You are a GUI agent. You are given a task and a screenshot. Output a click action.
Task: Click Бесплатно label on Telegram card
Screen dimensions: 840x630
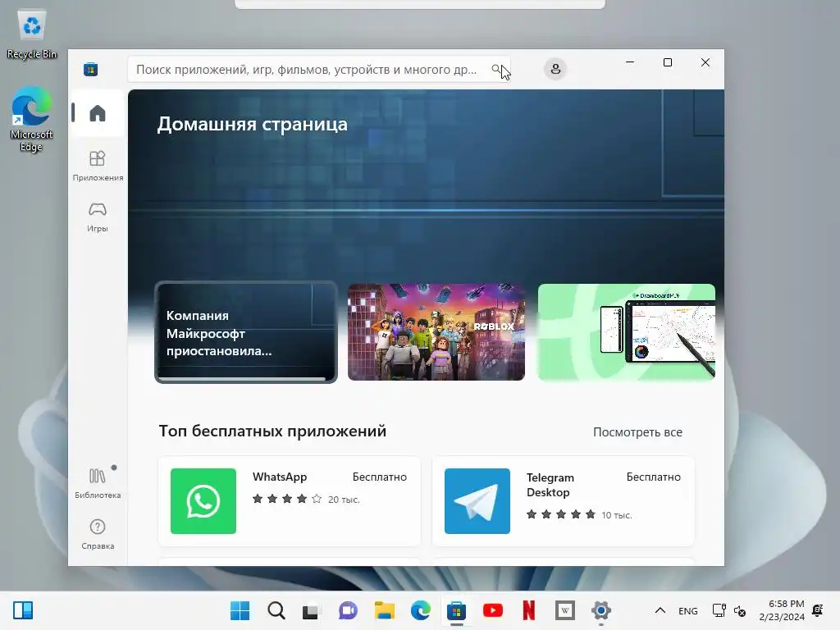(x=654, y=477)
